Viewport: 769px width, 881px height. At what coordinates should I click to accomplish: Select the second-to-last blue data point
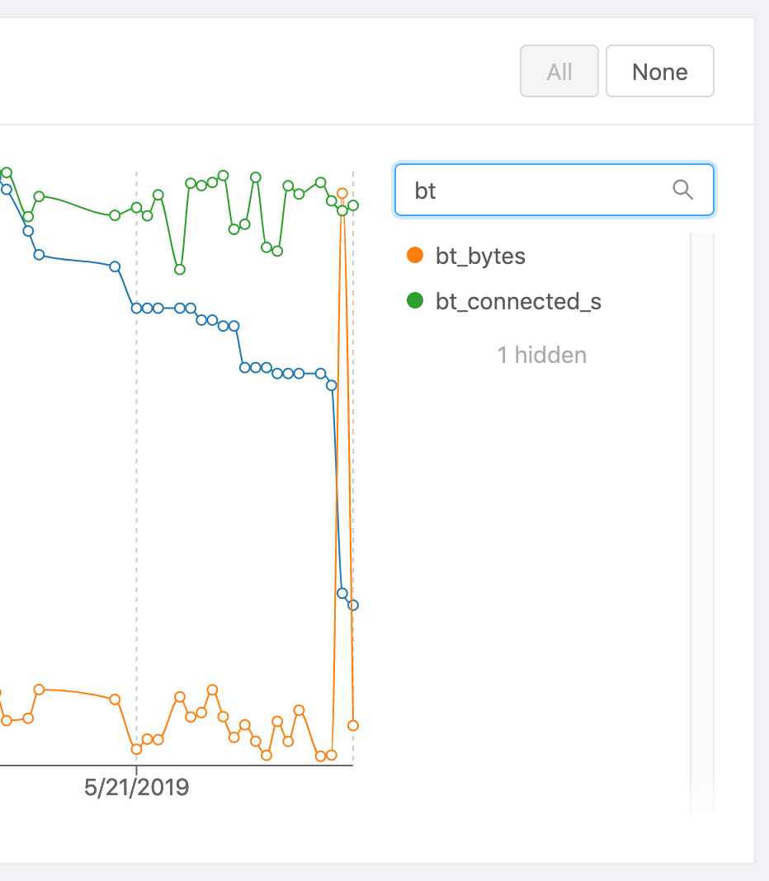[342, 593]
